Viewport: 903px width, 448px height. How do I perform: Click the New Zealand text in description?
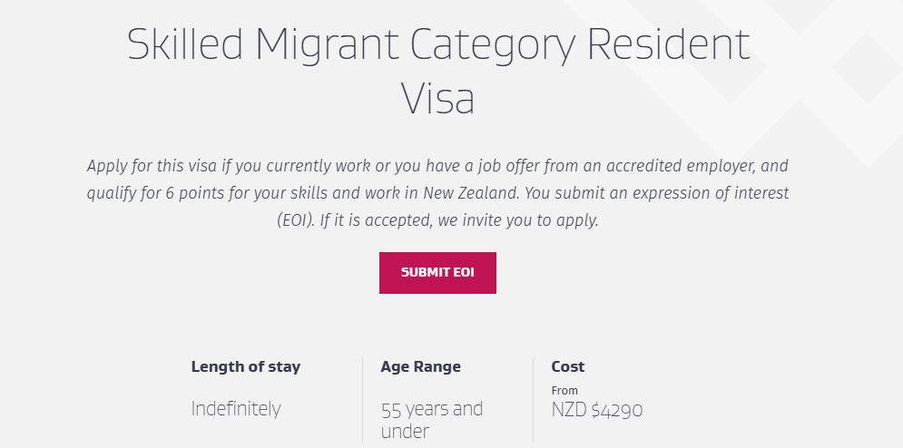click(471, 193)
